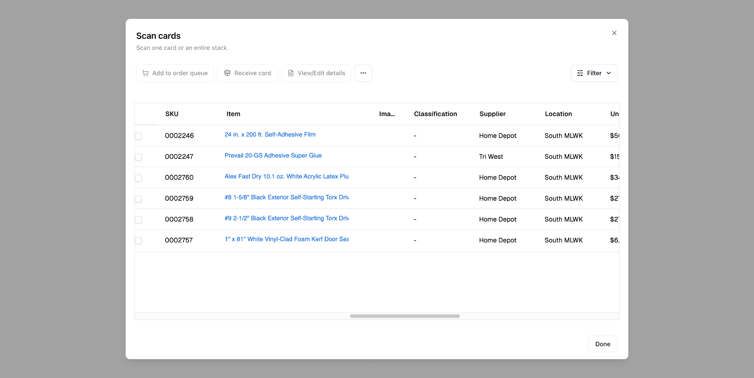
Task: Click the Receive card button
Action: point(247,73)
